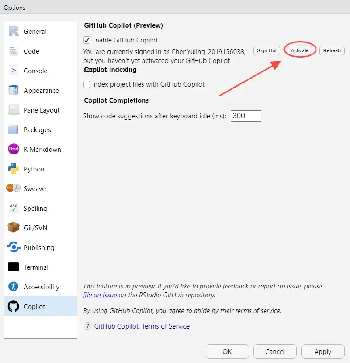This screenshot has height=363, width=350.
Task: Open the Publishing options section
Action: point(39,247)
